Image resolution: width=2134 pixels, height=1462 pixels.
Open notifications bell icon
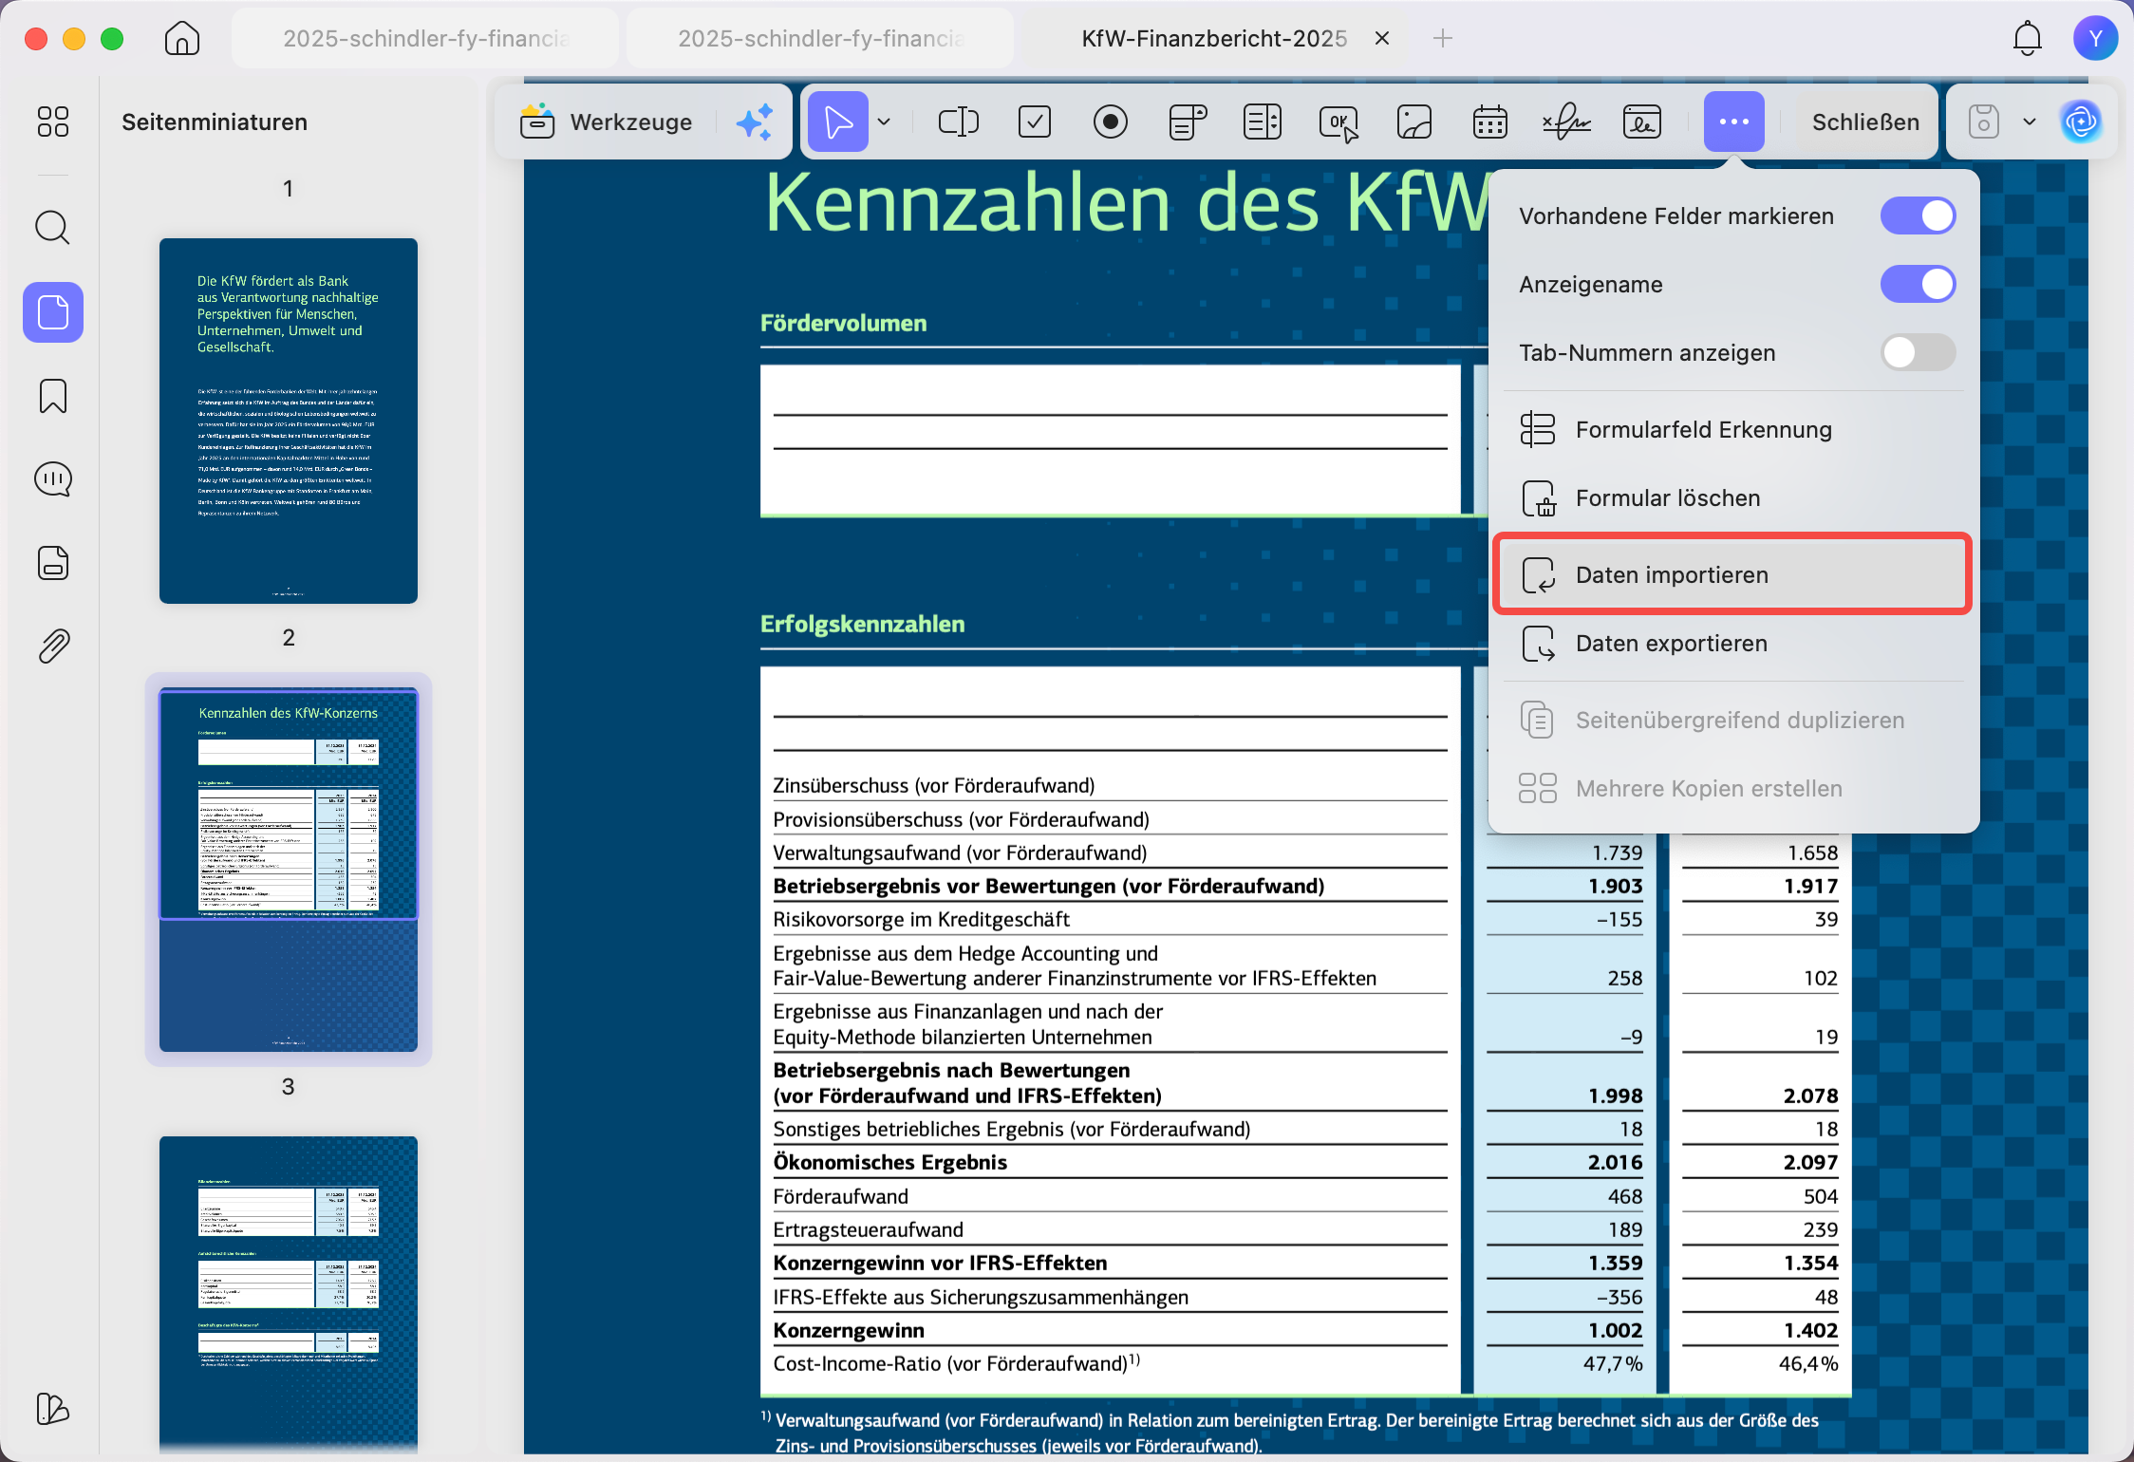coord(2028,38)
